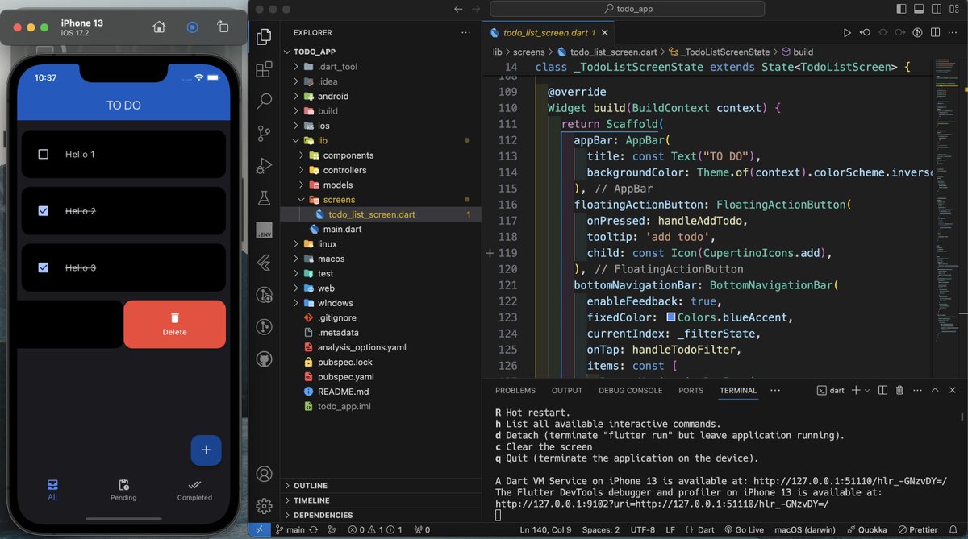Open the Accounts icon in activity bar
The image size is (968, 539).
point(264,474)
